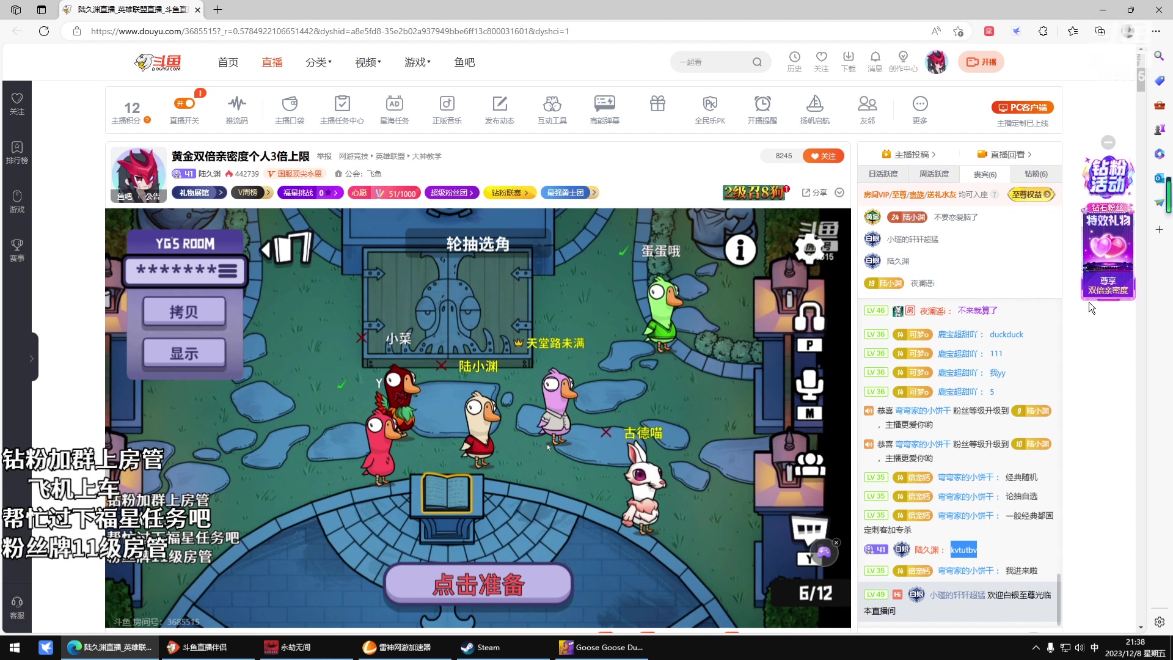Open 星海任务 AD tasks
This screenshot has height=660, width=1173.
395,110
